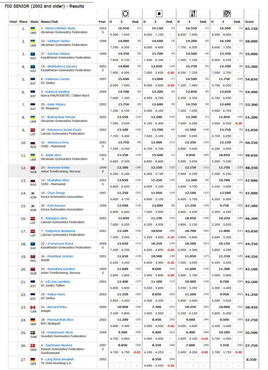Click Sweden flag beside Kristensson Olivia
The height and width of the screenshot is (370, 268).
coord(33,333)
